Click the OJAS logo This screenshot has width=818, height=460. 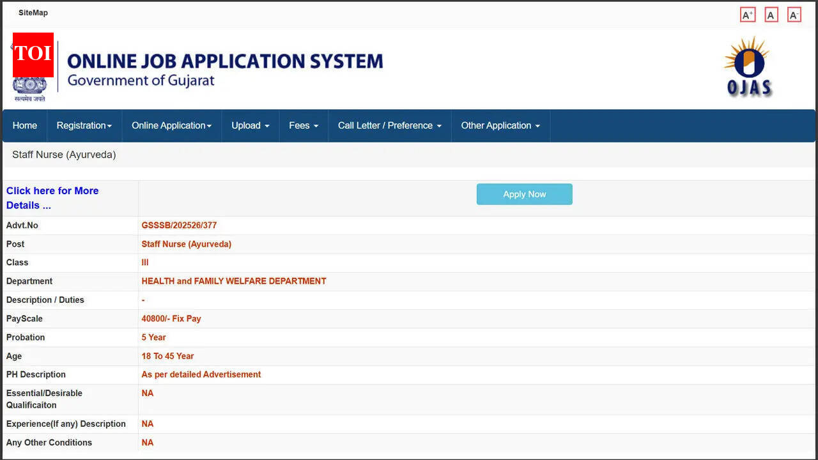(x=748, y=66)
